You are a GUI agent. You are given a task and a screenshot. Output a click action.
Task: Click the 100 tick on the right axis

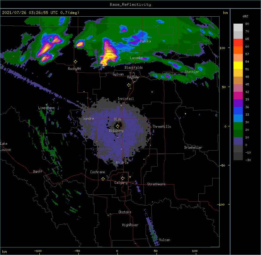[x=222, y=48]
